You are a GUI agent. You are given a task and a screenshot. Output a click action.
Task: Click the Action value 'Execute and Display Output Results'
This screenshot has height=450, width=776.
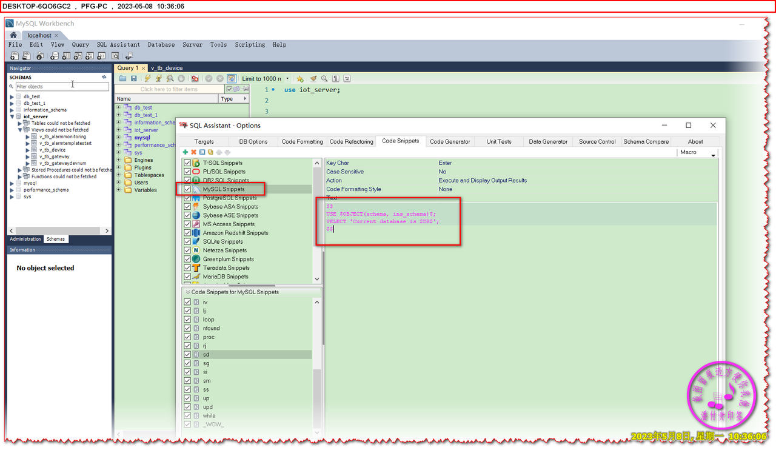[x=483, y=180]
